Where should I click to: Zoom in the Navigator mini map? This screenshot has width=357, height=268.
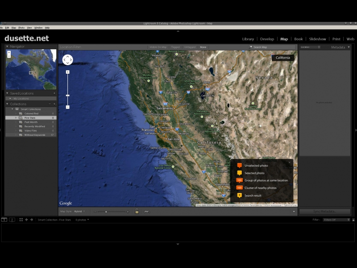[9, 53]
